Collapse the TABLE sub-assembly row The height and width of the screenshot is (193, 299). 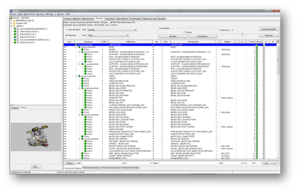pyautogui.click(x=76, y=76)
